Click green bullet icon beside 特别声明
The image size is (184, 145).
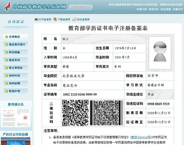click(7, 91)
